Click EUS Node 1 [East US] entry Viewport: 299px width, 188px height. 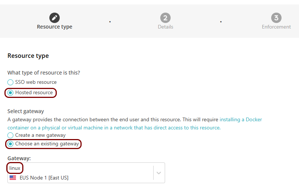click(44, 178)
